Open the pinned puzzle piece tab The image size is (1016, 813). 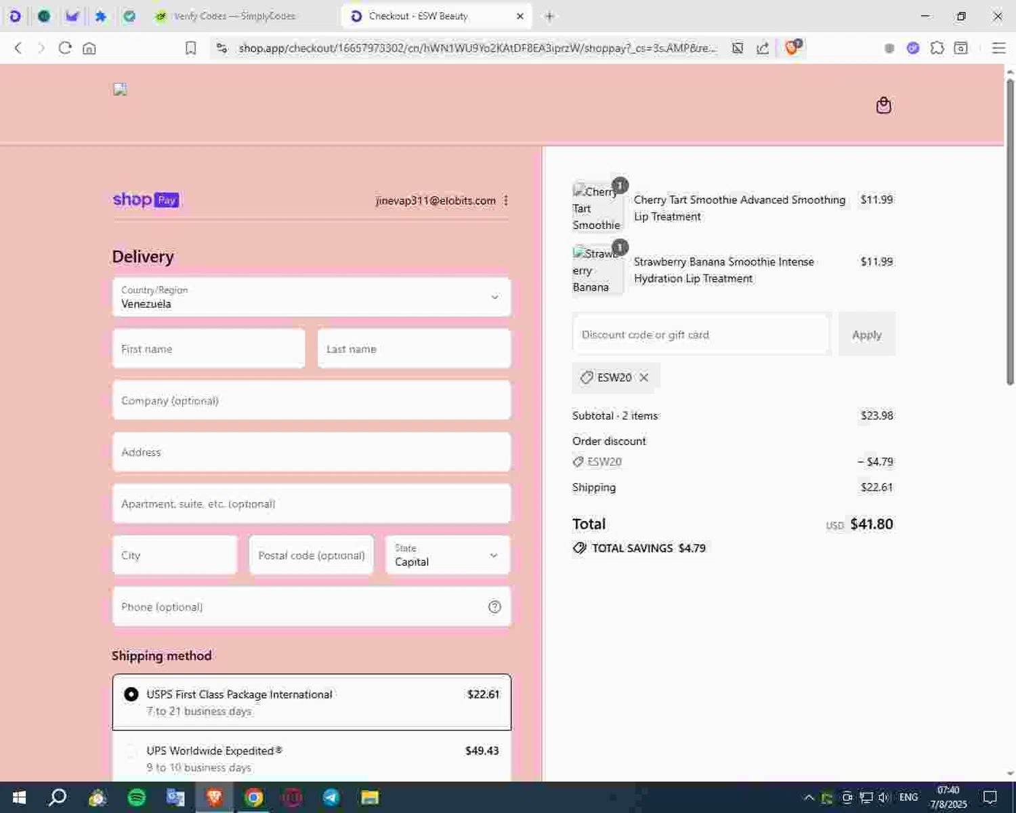[x=100, y=16]
